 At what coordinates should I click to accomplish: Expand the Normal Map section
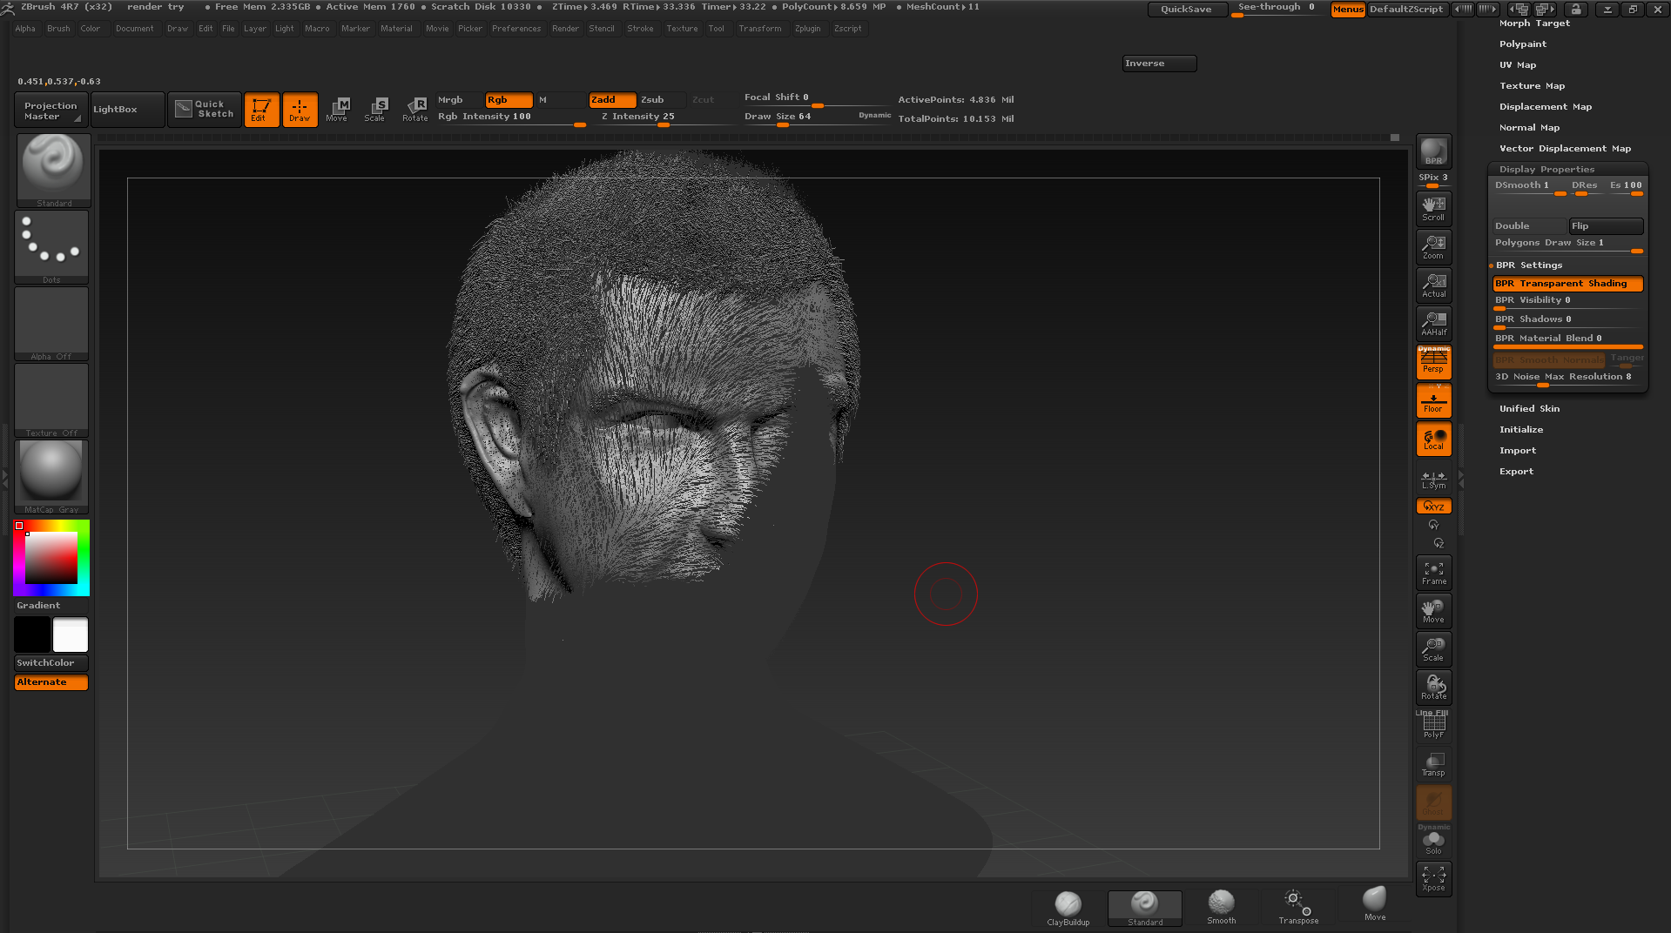click(1529, 128)
